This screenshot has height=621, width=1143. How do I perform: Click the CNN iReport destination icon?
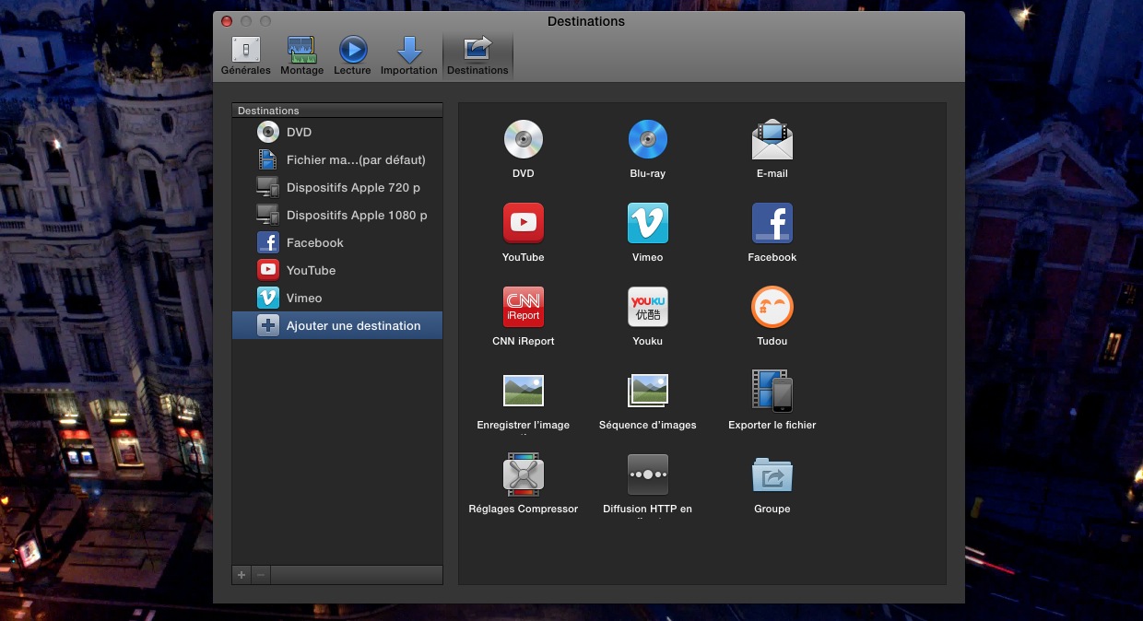coord(523,308)
